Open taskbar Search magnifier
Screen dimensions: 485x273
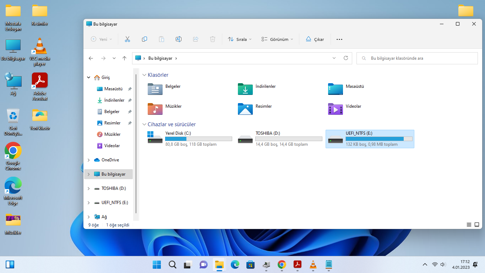[x=172, y=264]
